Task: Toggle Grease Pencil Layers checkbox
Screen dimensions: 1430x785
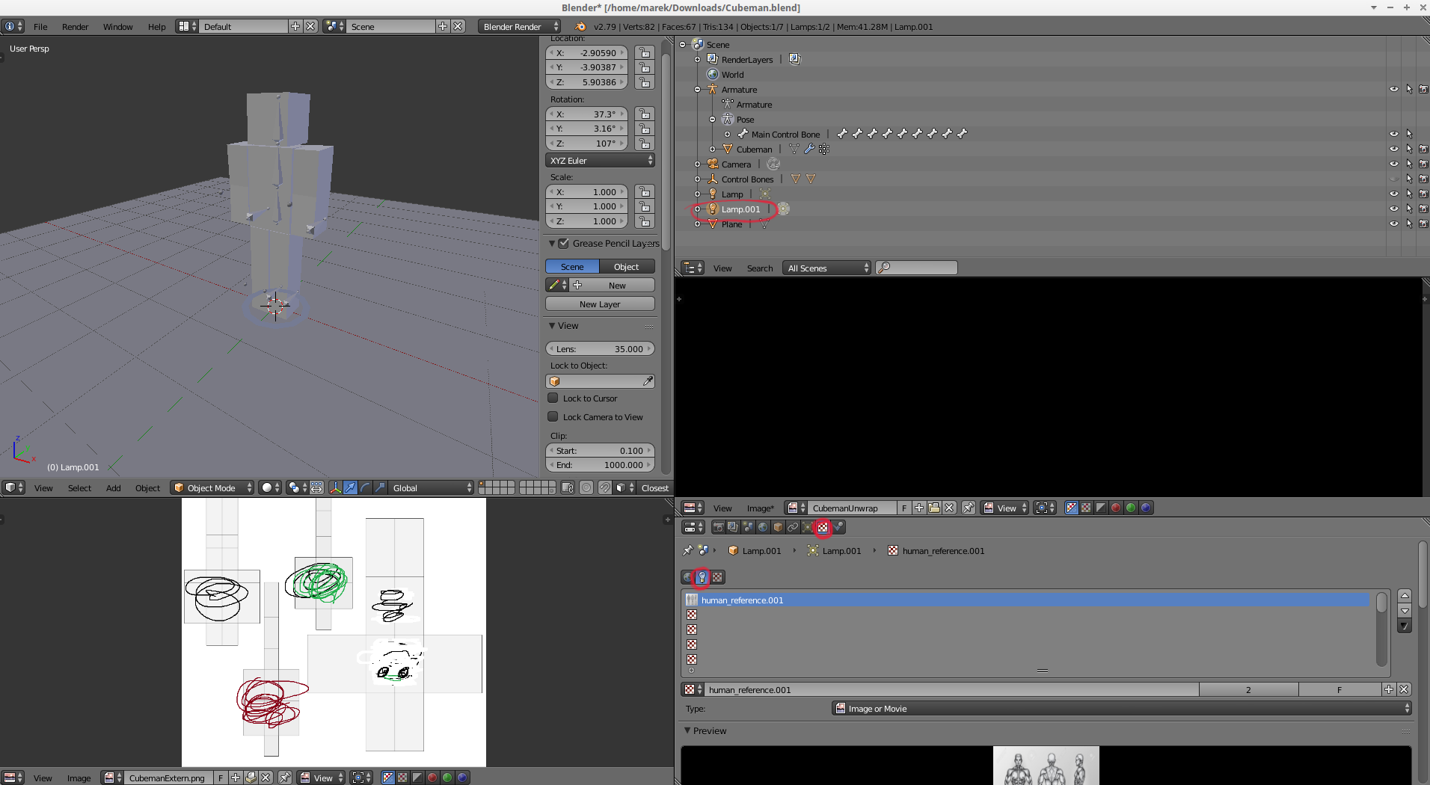Action: 564,243
